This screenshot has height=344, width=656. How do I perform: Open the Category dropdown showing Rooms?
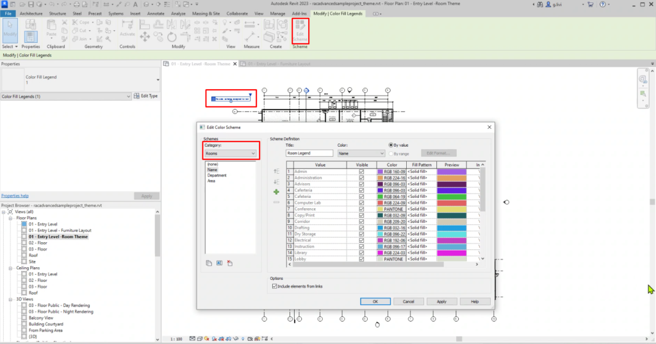[231, 153]
